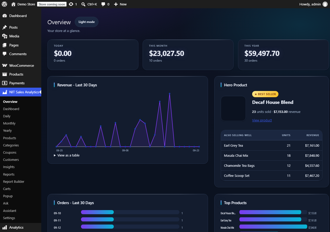Select the Insights submenu item
The height and width of the screenshot is (232, 330).
click(x=9, y=167)
